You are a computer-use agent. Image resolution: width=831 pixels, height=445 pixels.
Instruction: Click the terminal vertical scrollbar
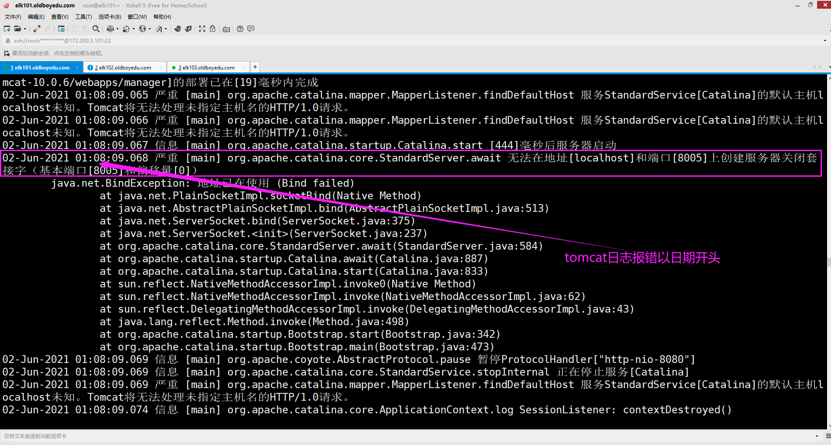click(x=829, y=252)
